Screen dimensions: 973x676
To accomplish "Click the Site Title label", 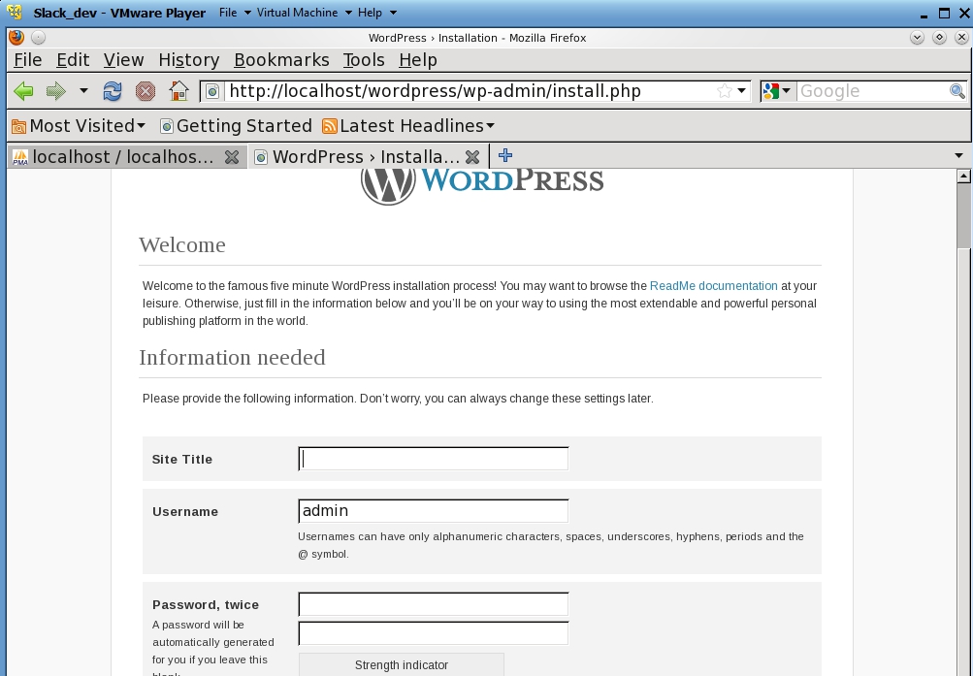I will pyautogui.click(x=182, y=460).
